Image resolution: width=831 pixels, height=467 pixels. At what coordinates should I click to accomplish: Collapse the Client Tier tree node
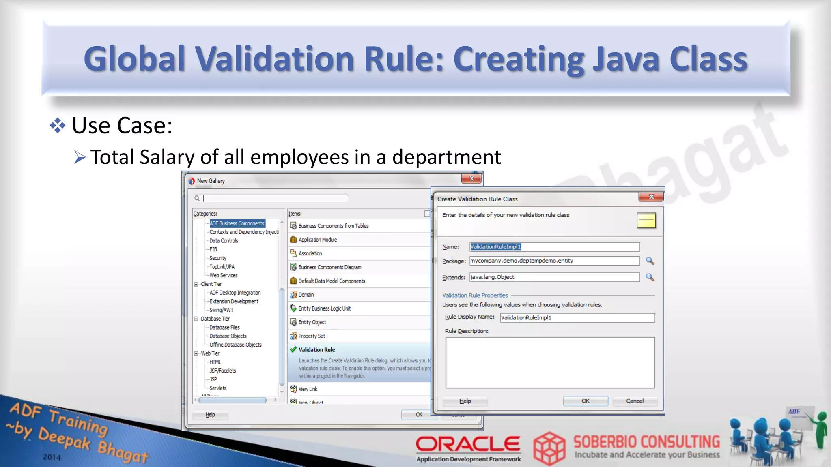(196, 284)
